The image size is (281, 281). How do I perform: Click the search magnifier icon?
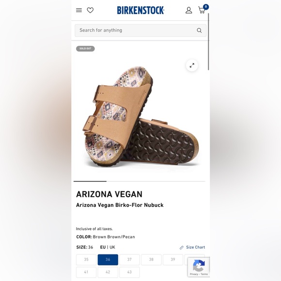199,31
